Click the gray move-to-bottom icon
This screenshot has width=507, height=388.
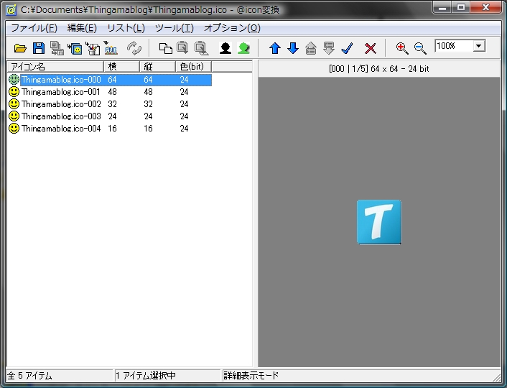pos(329,48)
